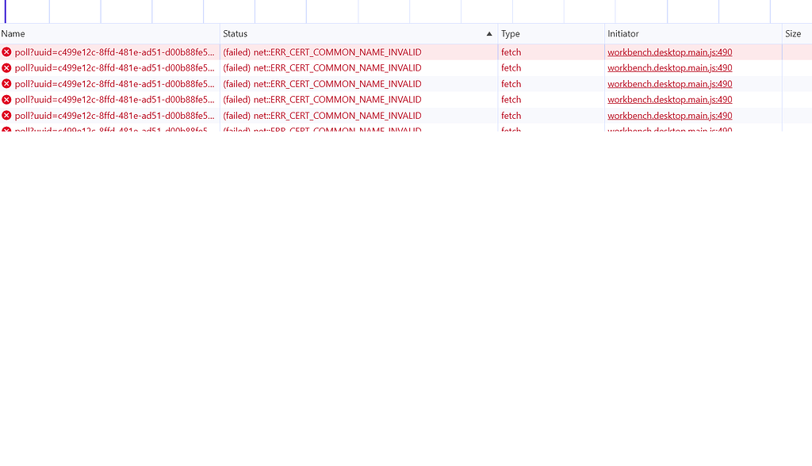Click the error icon on the fifth poll row

tap(6, 115)
